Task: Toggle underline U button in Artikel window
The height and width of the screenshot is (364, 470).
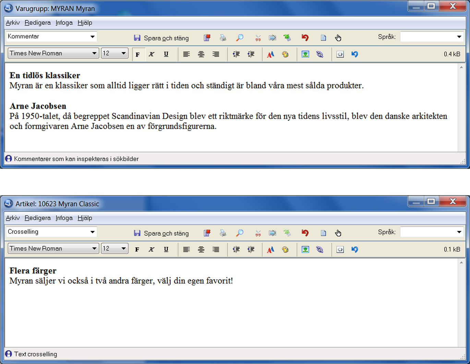Action: (x=166, y=249)
